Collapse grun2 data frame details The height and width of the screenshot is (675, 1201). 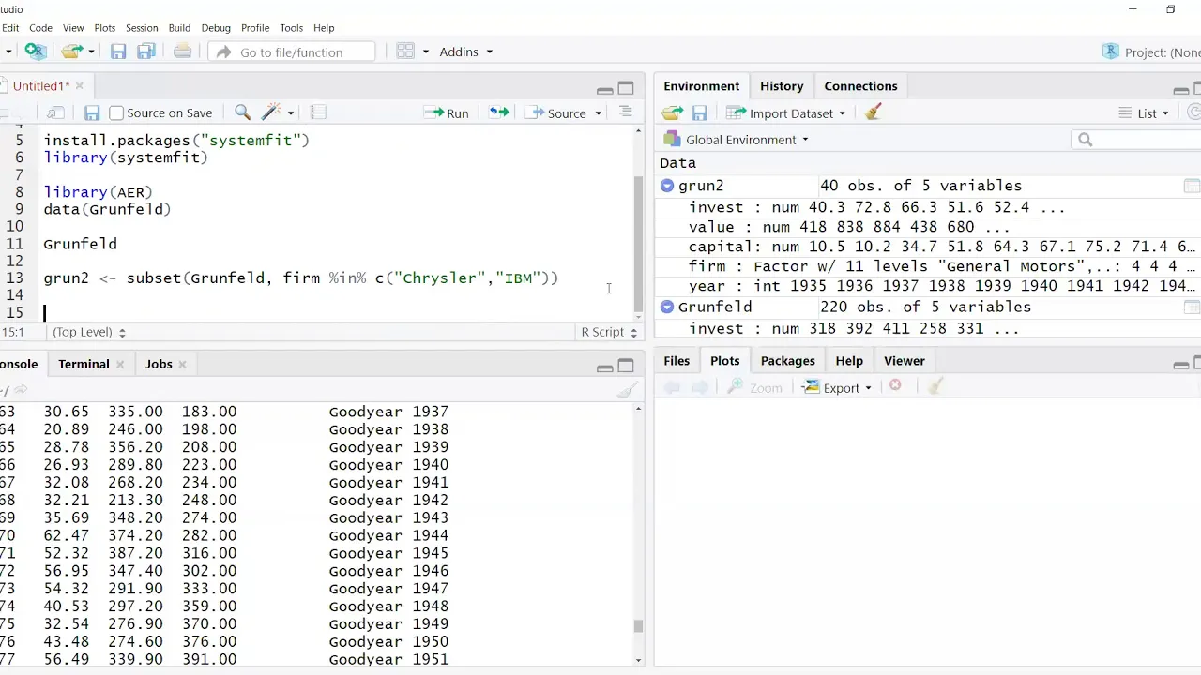pyautogui.click(x=667, y=186)
